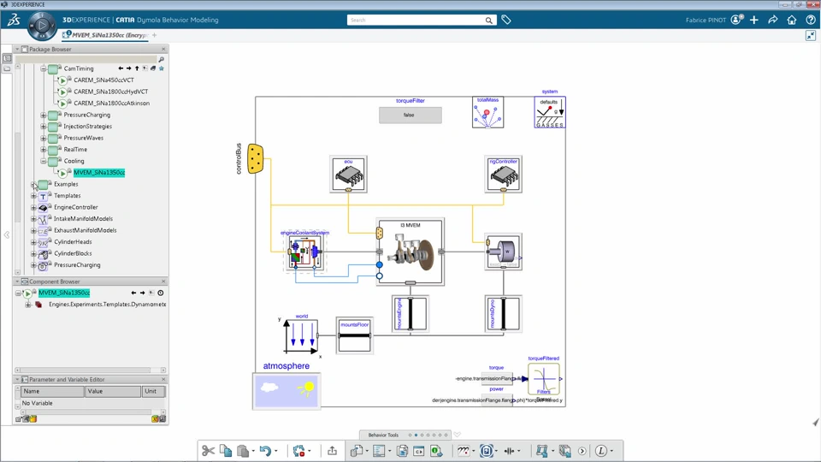821x462 pixels.
Task: Add a new tab with plus button
Action: pyautogui.click(x=155, y=35)
